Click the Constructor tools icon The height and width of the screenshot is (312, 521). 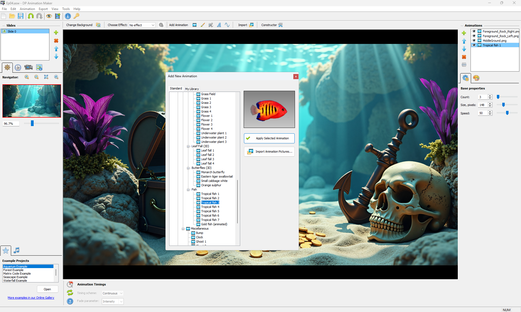pos(281,25)
